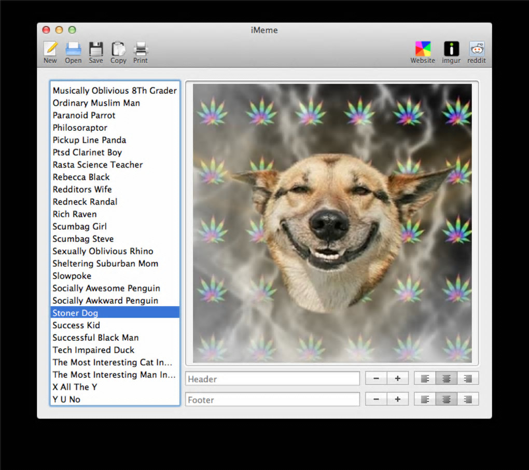Click the Footer text field
Viewport: 529px width, 470px height.
point(273,399)
